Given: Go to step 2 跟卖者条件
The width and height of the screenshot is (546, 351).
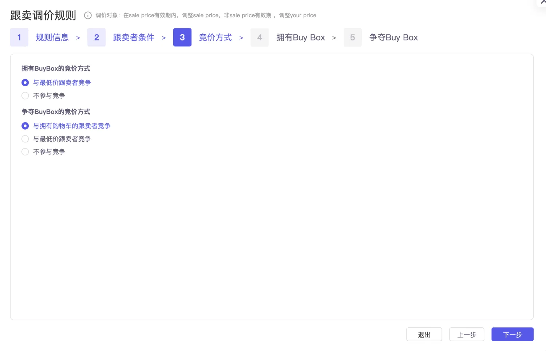Looking at the screenshot, I should pyautogui.click(x=121, y=37).
